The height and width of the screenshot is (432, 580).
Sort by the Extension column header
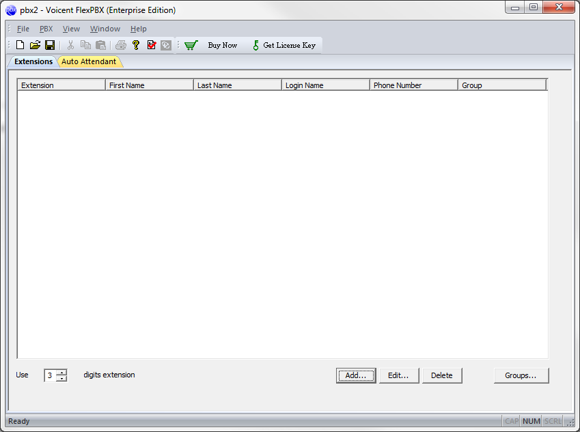[61, 85]
